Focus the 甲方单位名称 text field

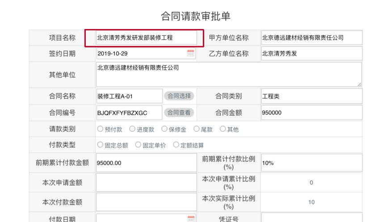tap(311, 38)
